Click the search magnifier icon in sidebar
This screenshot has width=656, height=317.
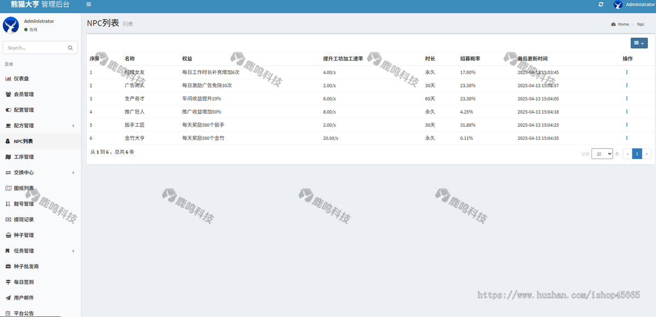70,48
